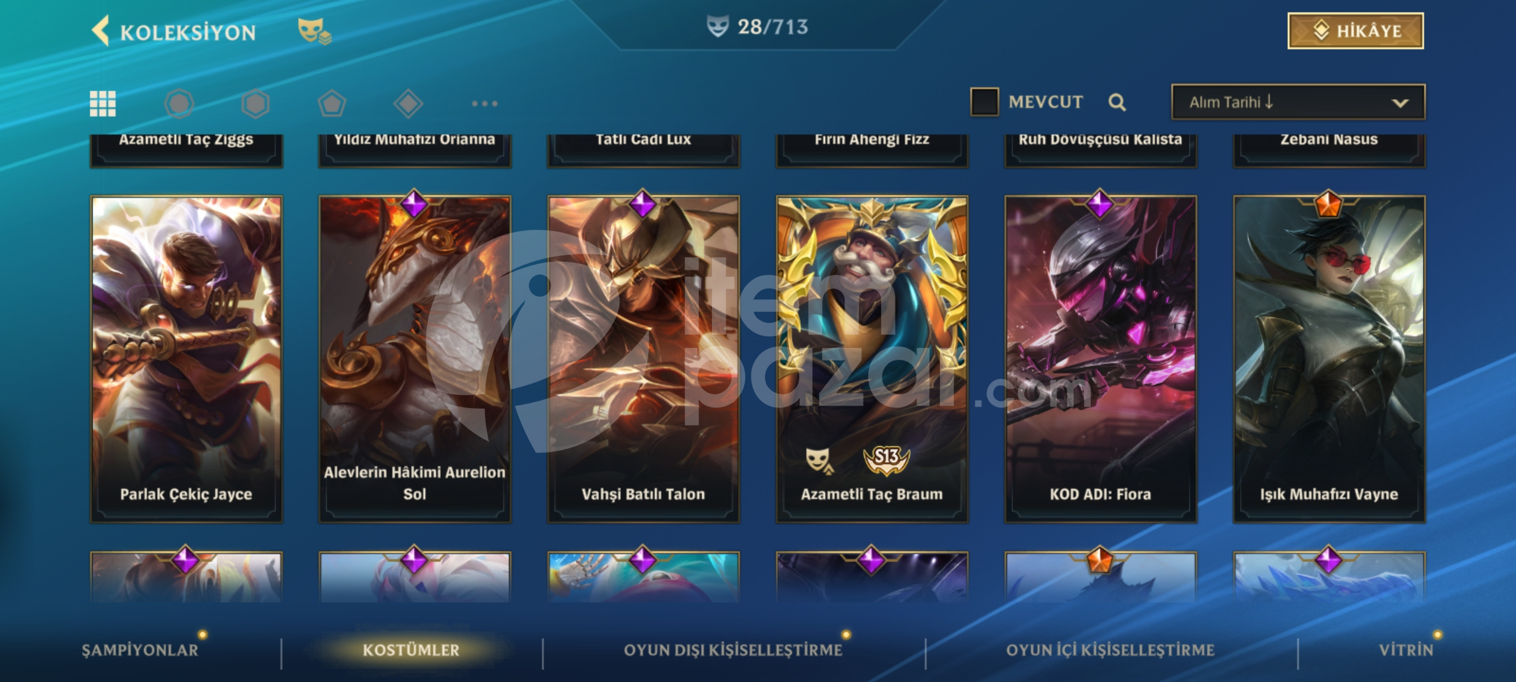Open the VİTRİN tab
This screenshot has height=682, width=1516.
1406,650
